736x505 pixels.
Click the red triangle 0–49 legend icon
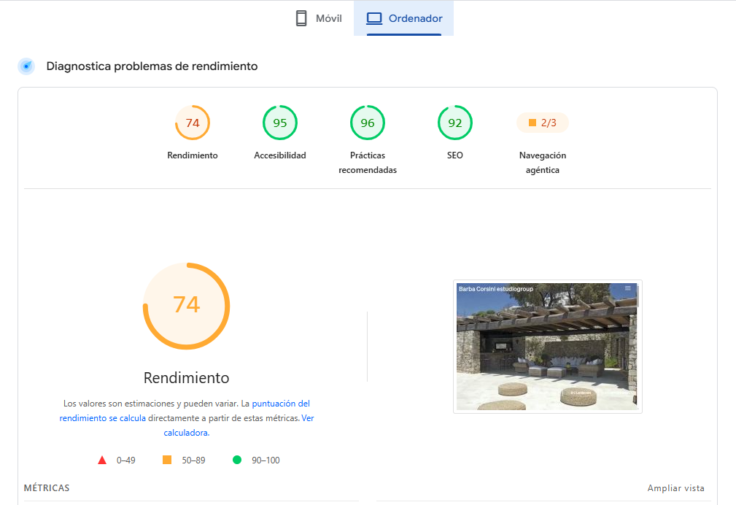pyautogui.click(x=102, y=460)
